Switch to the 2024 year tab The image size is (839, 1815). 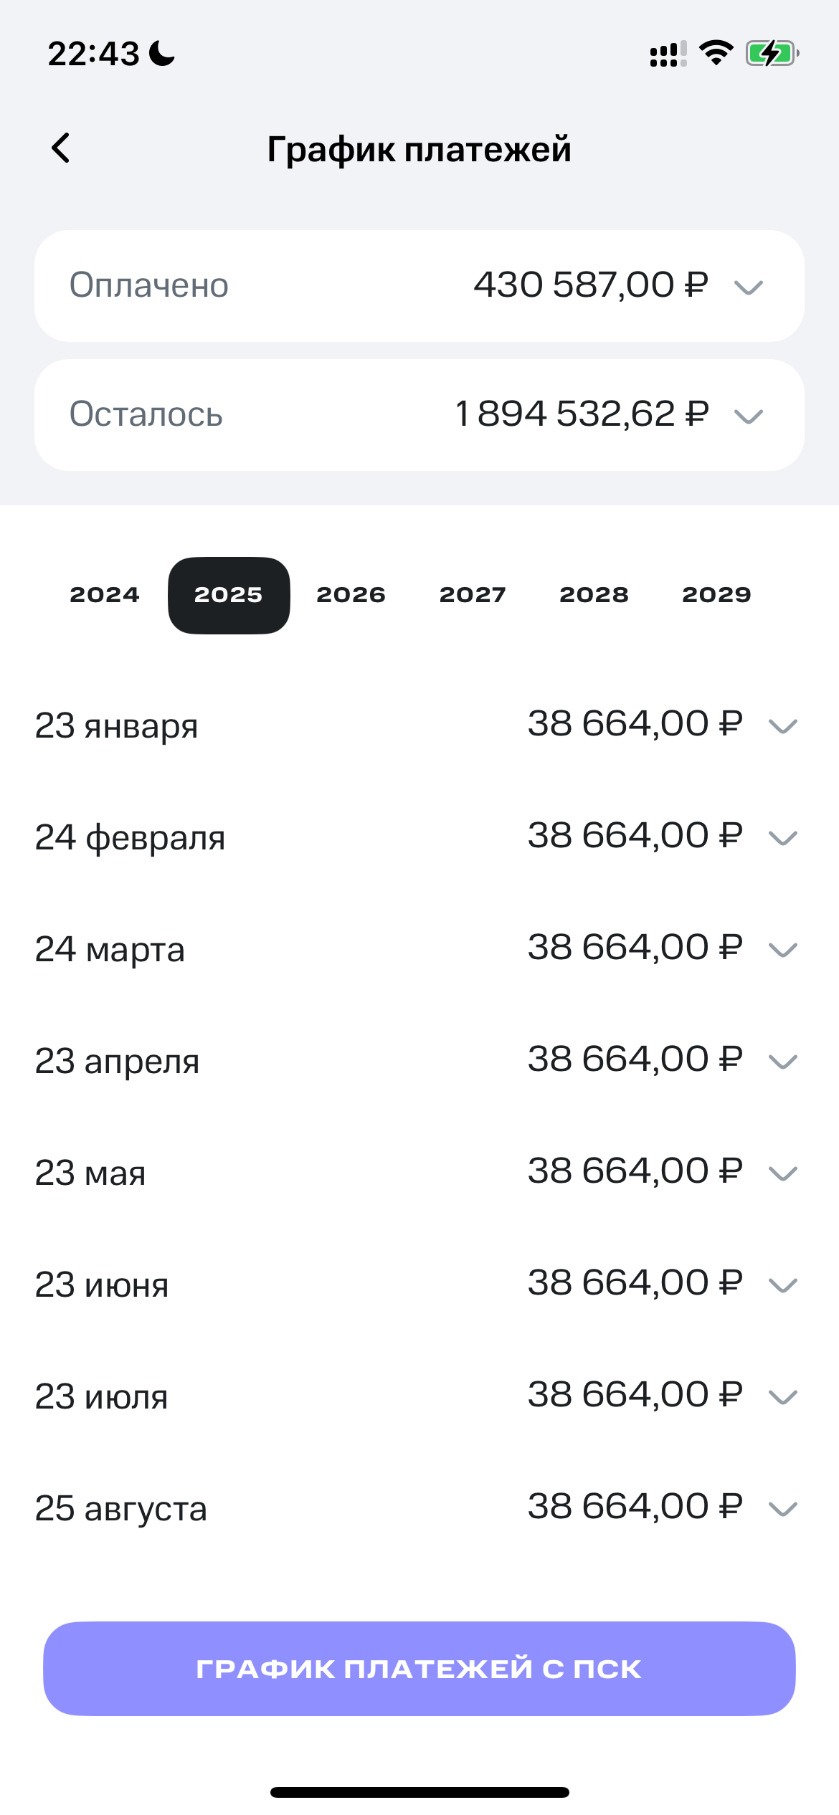point(105,594)
